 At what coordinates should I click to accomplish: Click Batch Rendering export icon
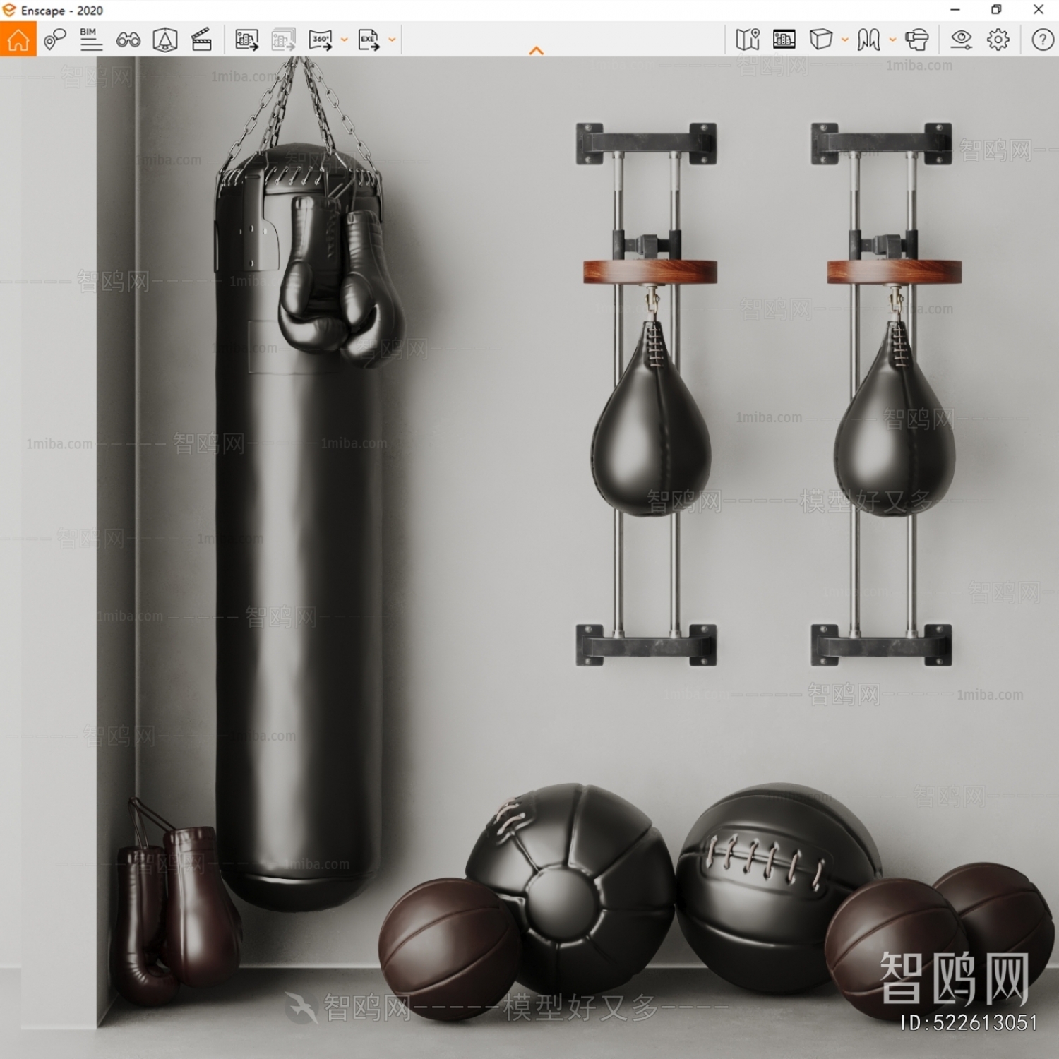[284, 40]
